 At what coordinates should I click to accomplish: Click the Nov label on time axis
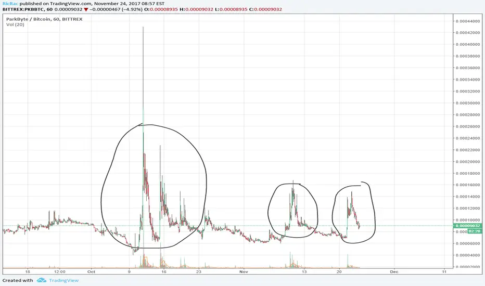point(244,272)
